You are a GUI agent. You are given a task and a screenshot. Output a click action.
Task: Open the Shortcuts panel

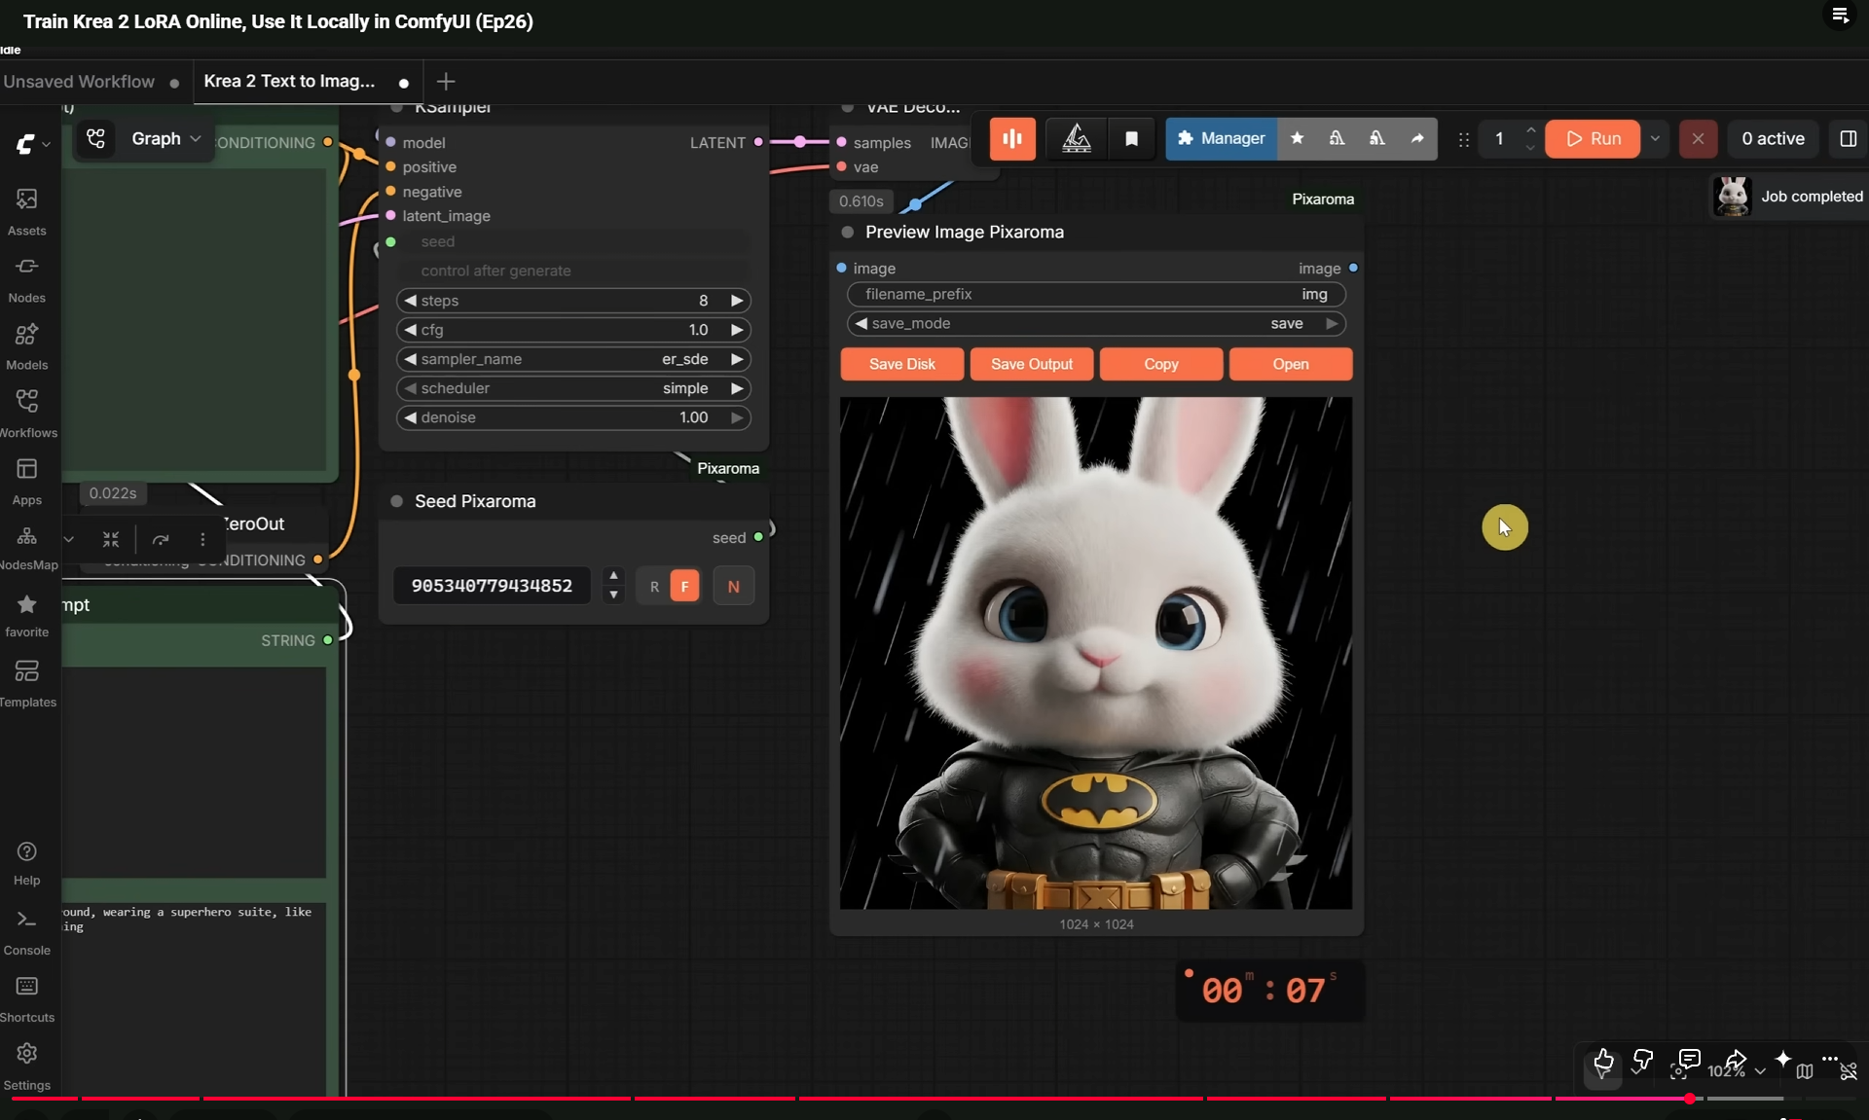pyautogui.click(x=27, y=999)
